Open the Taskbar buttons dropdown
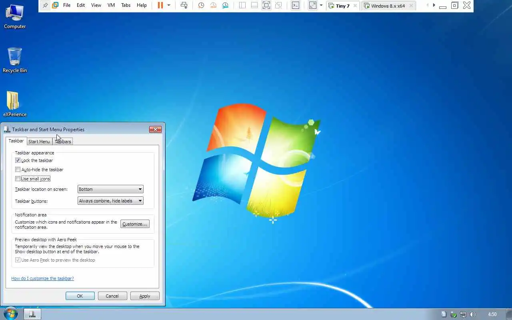 110,201
